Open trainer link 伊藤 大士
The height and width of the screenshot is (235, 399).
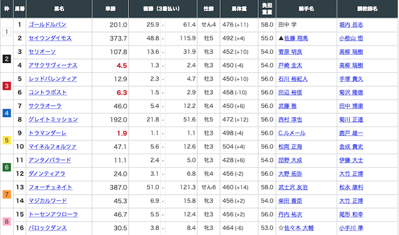pos(351,160)
